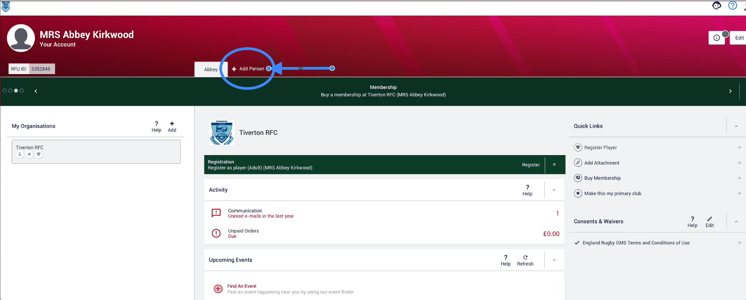Open Unpaid Orders Due row
The image size is (746, 300).
[x=384, y=234]
